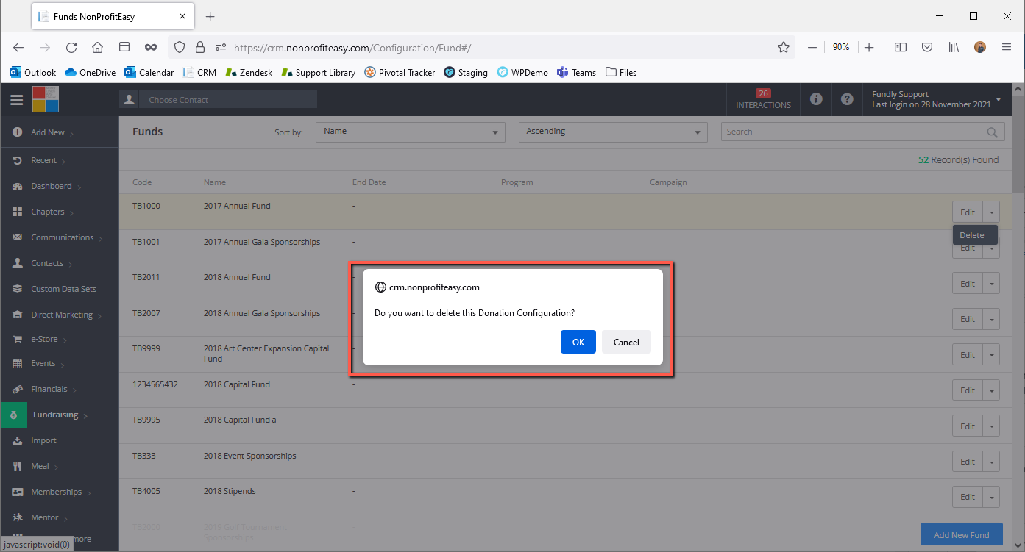The width and height of the screenshot is (1025, 552).
Task: Expand the Fundly Support user menu
Action: pyautogui.click(x=937, y=99)
